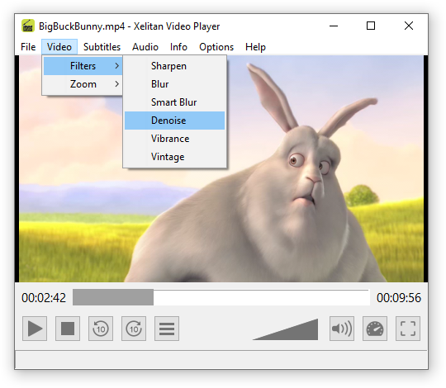Stop video playback
Image resolution: width=446 pixels, height=388 pixels.
[68, 329]
